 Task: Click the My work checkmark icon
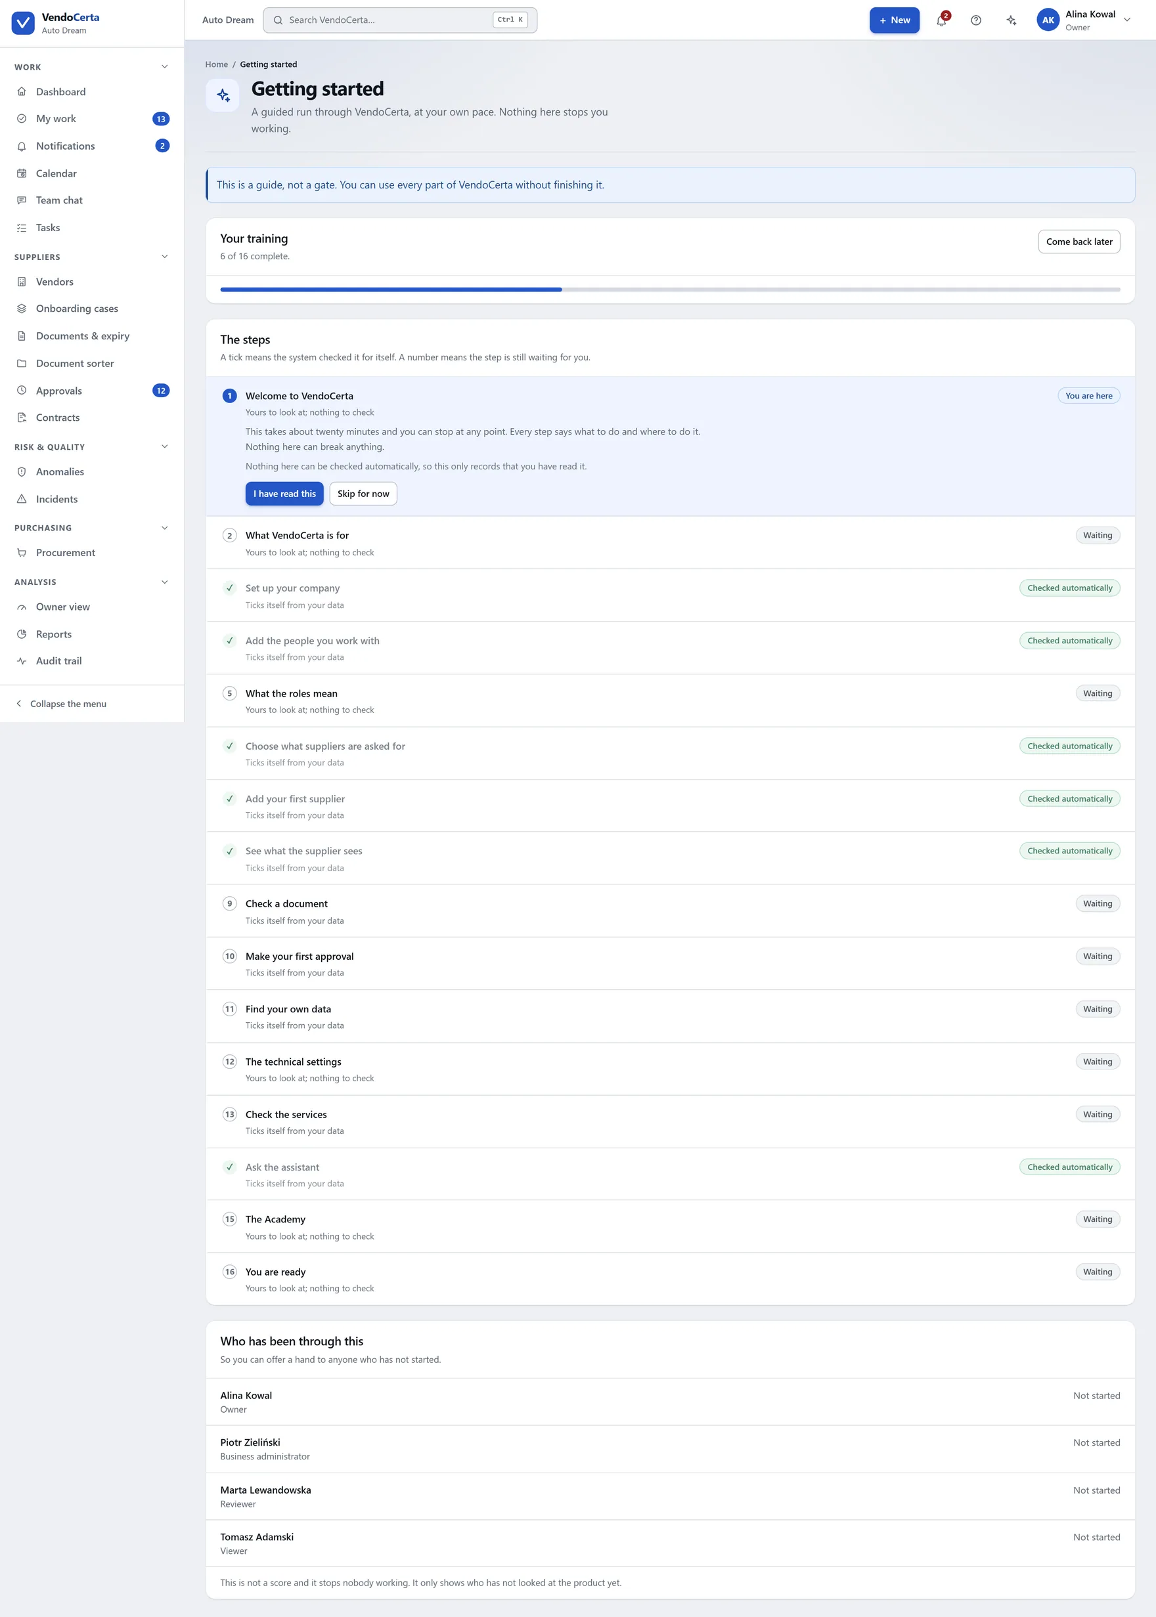click(x=22, y=119)
